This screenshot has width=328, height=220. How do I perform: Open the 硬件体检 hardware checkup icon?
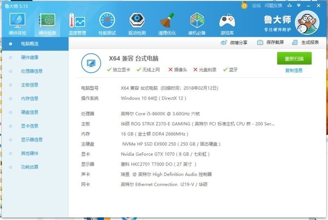point(17,23)
